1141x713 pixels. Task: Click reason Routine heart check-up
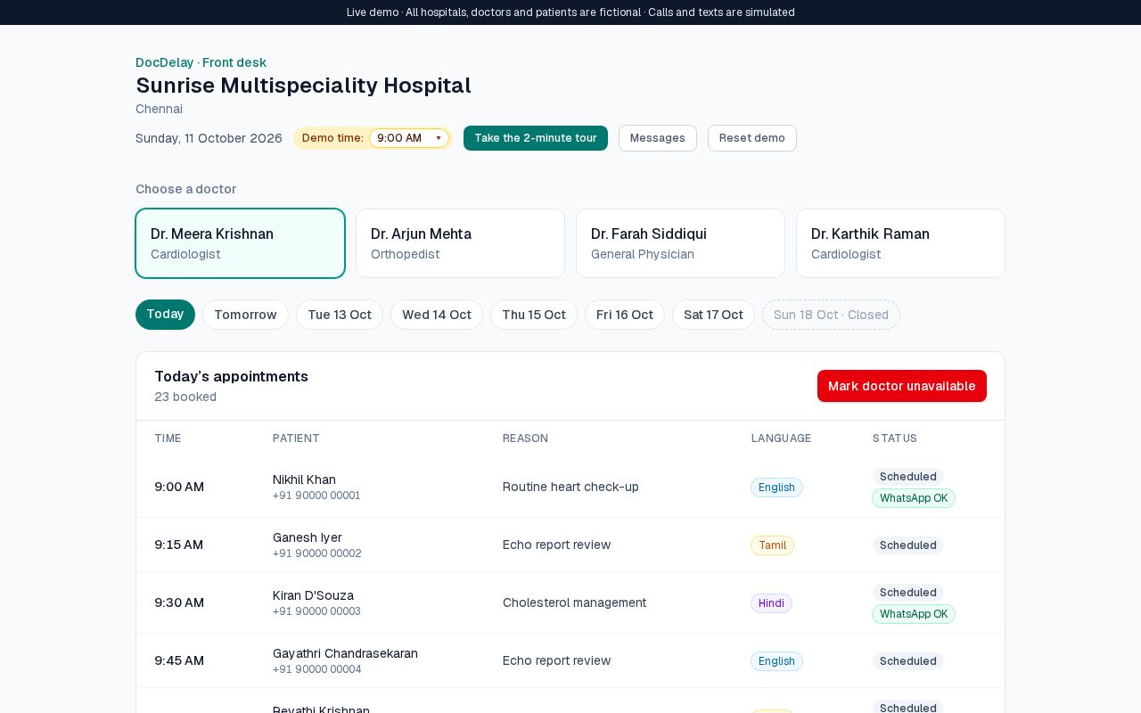coord(570,487)
